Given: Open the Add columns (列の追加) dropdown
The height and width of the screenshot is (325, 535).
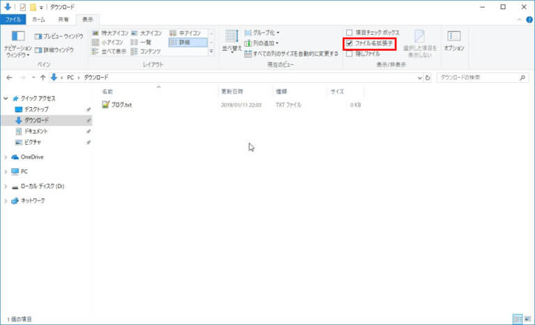Looking at the screenshot, I should click(x=261, y=43).
